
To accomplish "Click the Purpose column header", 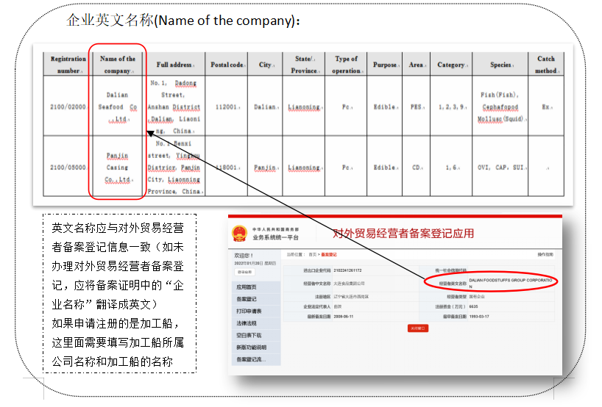I will (x=385, y=65).
